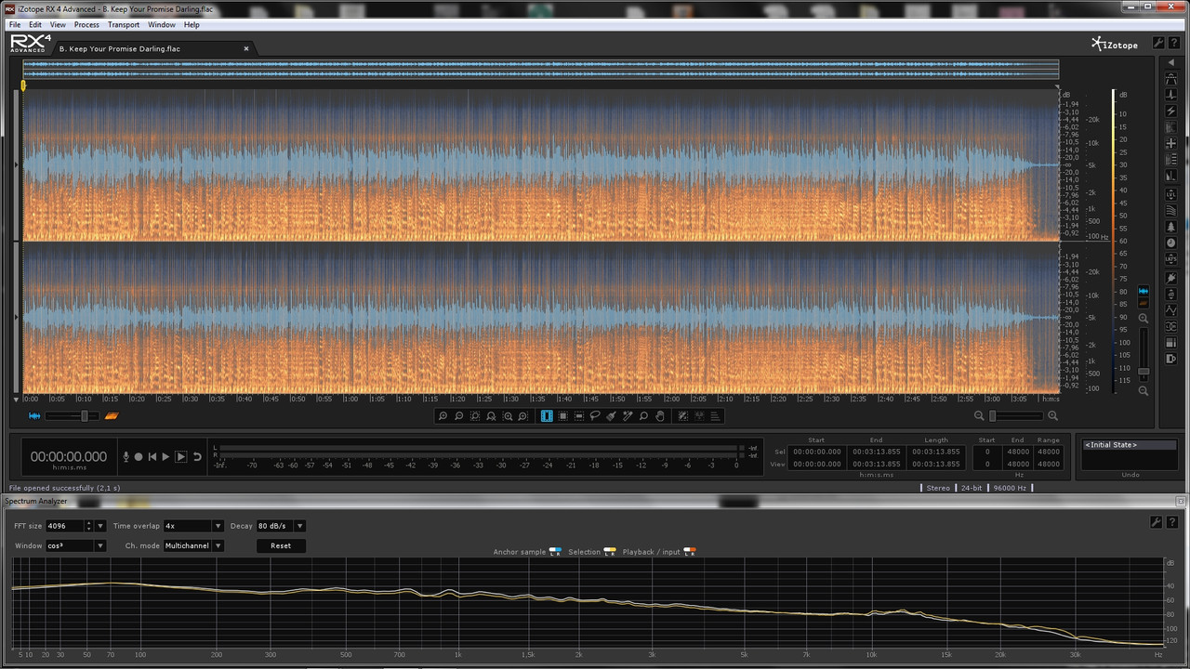Rewind to start of file
Viewport: 1190px width, 669px height.
click(152, 456)
